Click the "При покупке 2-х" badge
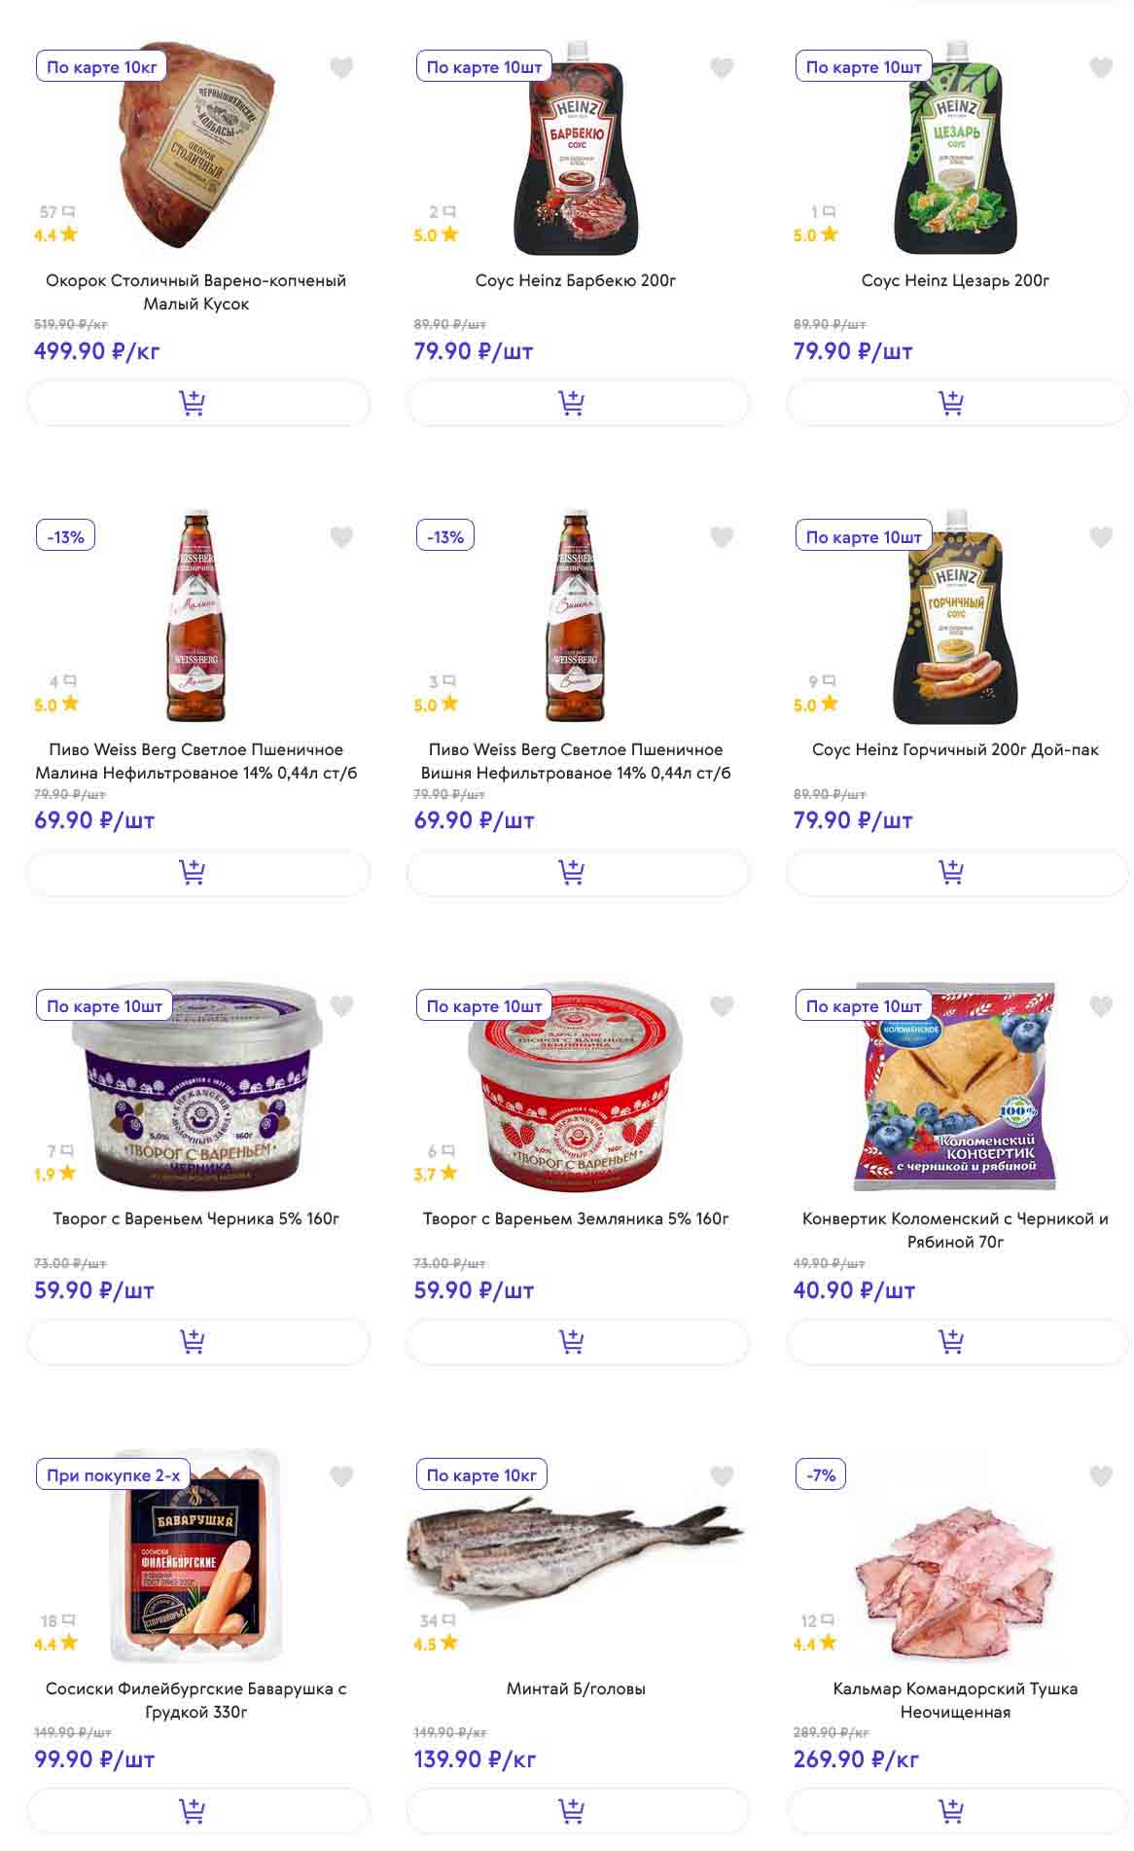Screen dimensions: 1134x1851 (x=113, y=1475)
